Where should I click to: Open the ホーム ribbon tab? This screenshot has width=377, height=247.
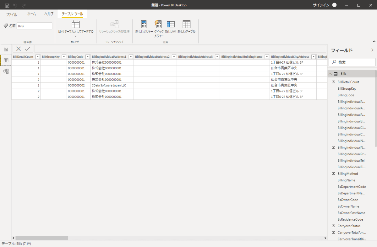31,14
